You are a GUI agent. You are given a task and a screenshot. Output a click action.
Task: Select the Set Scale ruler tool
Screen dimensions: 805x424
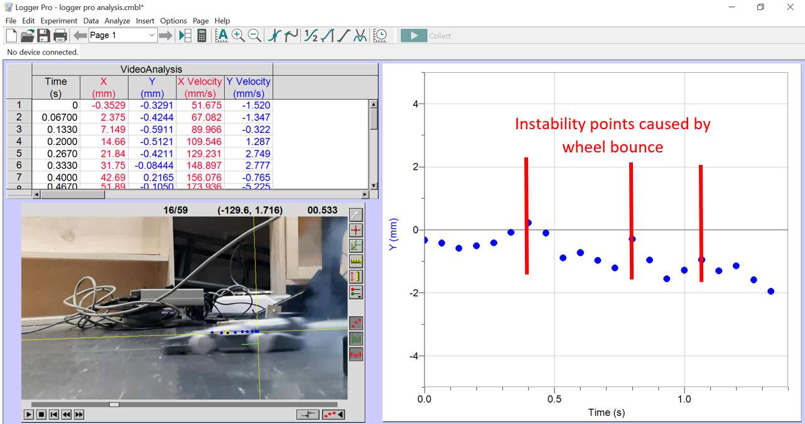point(355,260)
